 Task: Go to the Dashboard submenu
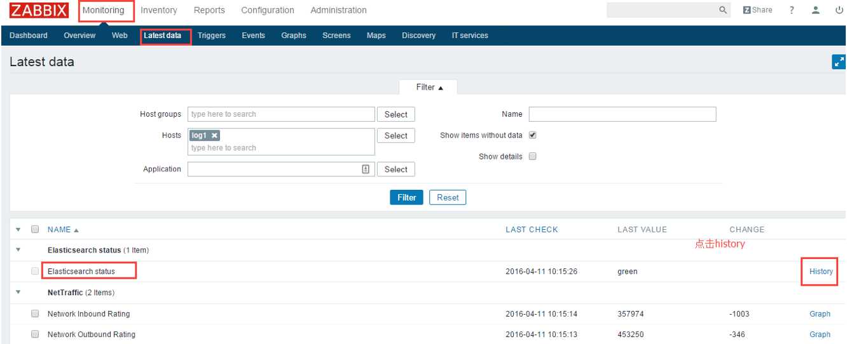(x=29, y=36)
